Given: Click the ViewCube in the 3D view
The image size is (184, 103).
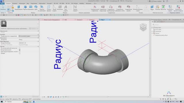Looking at the screenshot, I should (x=143, y=27).
